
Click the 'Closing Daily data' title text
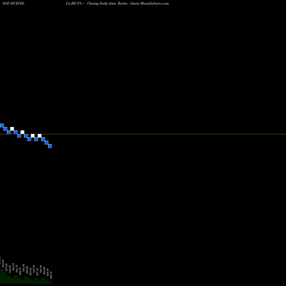(x=101, y=3)
